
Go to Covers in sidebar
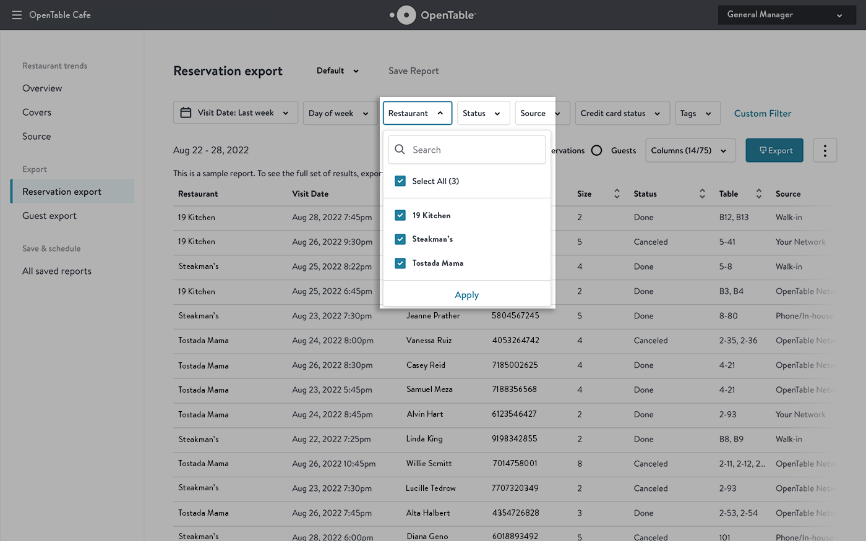click(36, 113)
